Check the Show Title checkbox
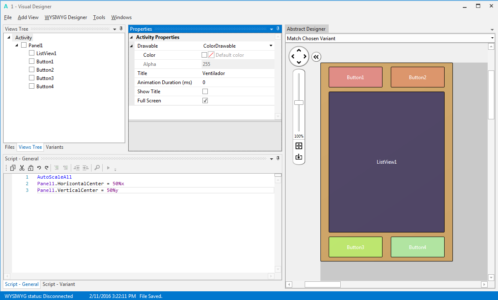Viewport: 498px width, 300px height. tap(205, 91)
